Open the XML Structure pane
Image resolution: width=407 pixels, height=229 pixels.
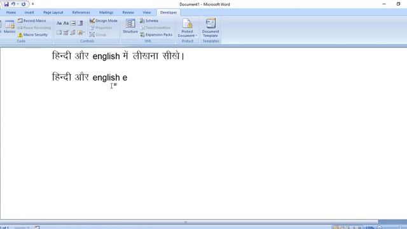click(130, 26)
